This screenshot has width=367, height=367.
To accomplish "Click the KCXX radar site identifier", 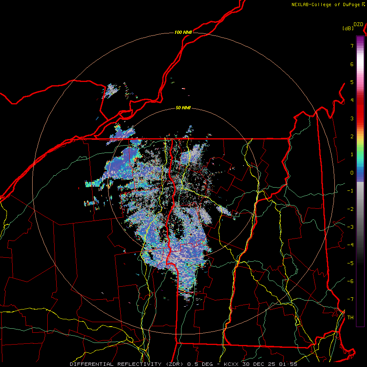I will (x=231, y=364).
